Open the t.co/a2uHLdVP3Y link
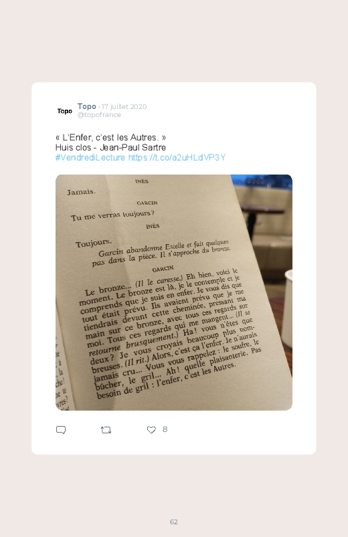The image size is (348, 537). (177, 158)
